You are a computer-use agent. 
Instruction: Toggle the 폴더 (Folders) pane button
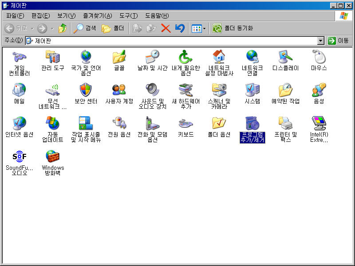(113, 28)
